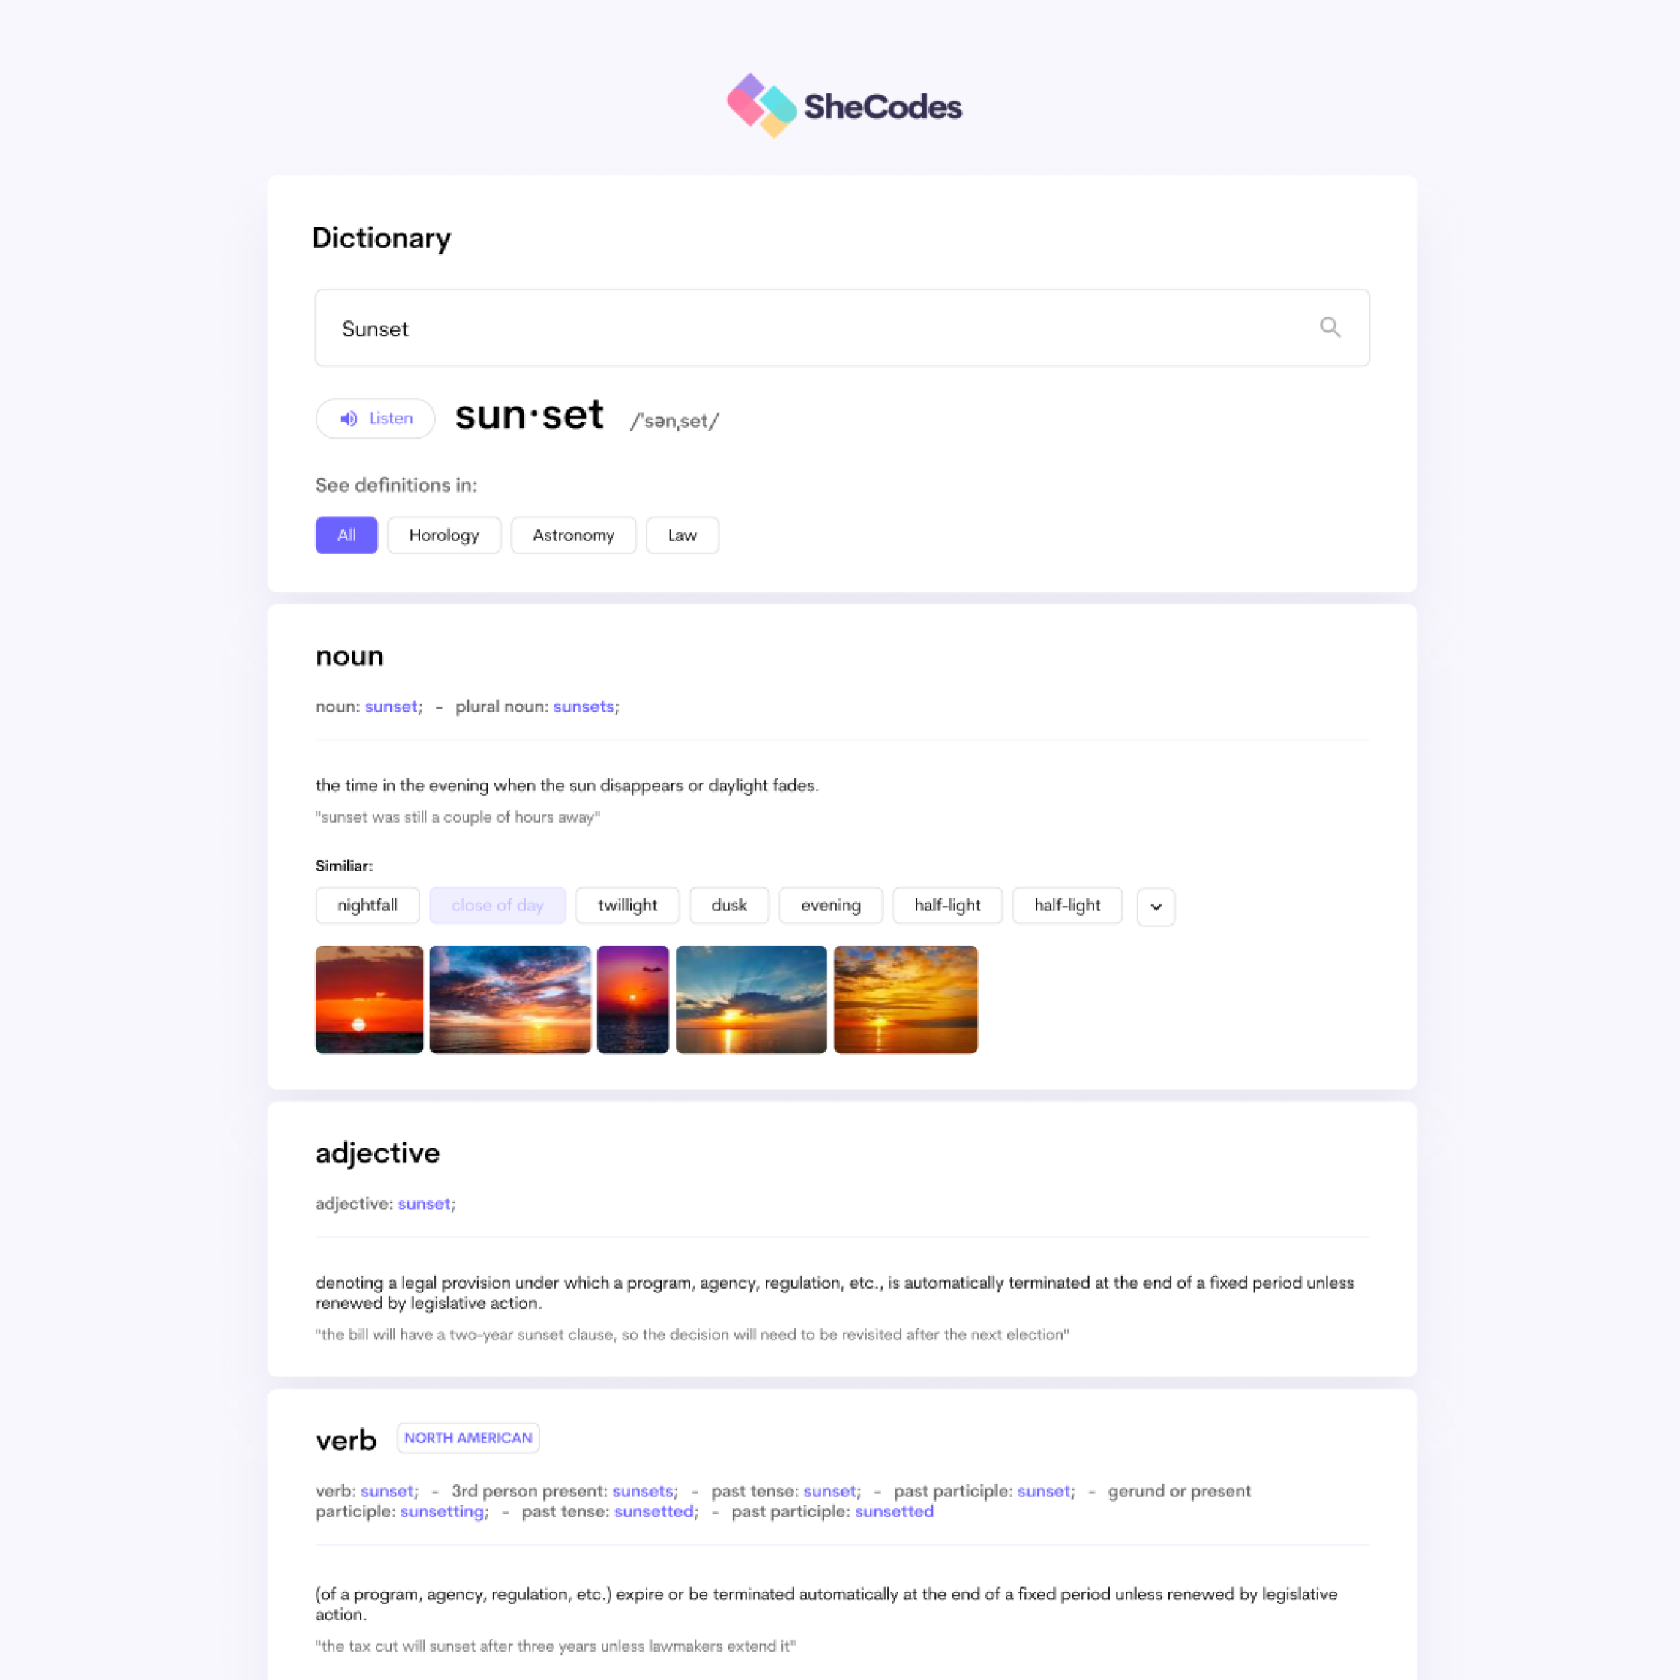The image size is (1680, 1680).
Task: Click the third sunset thumbnail image
Action: [632, 998]
